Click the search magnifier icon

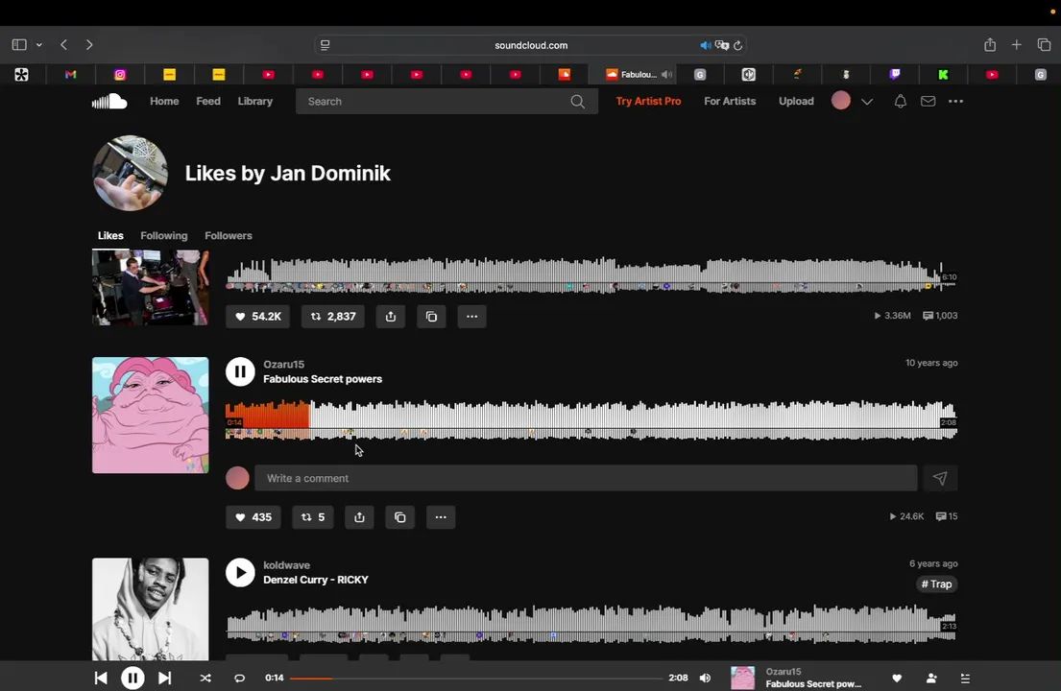click(577, 102)
